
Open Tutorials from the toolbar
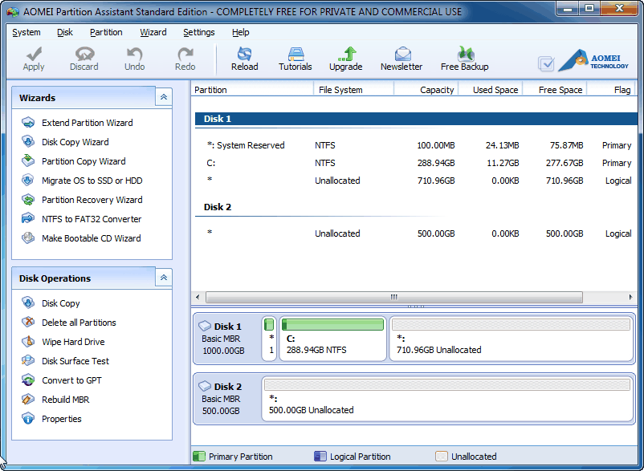(295, 59)
